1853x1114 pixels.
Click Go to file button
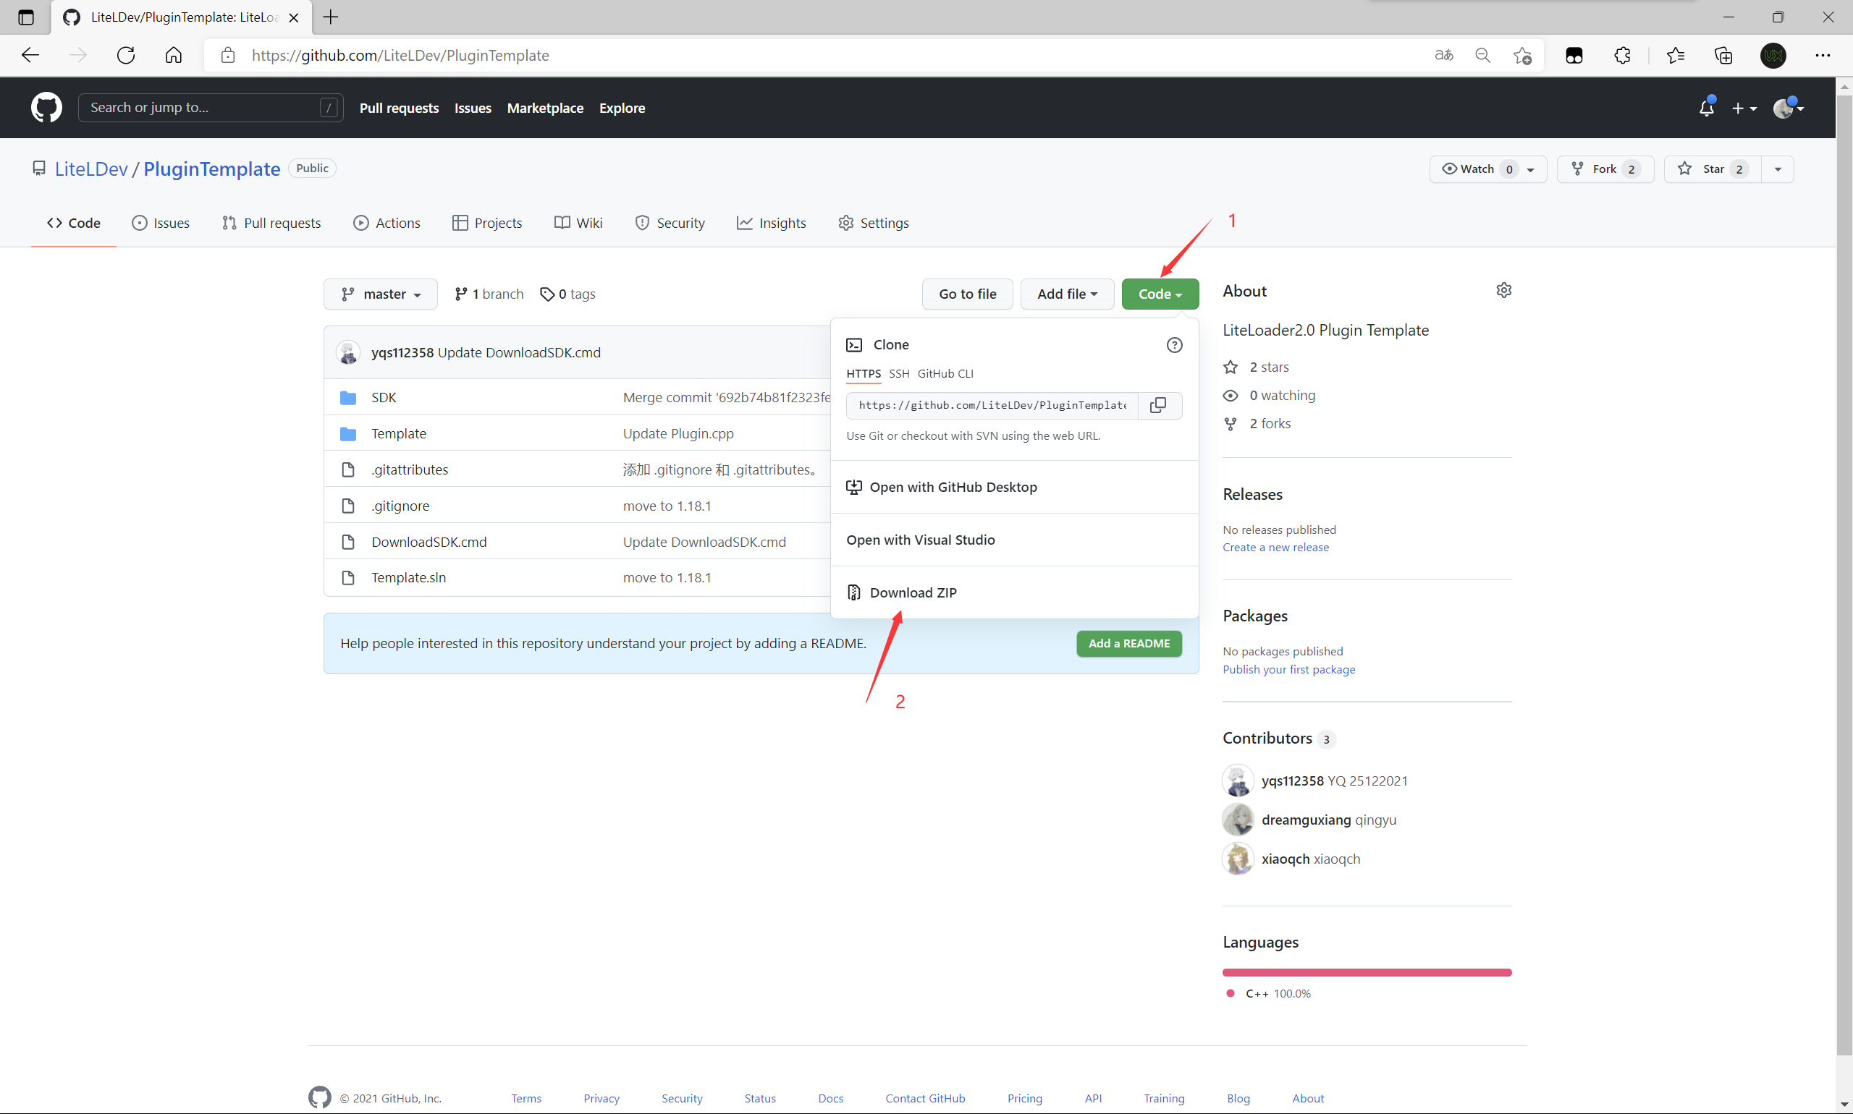(968, 294)
